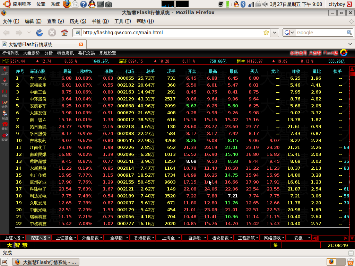Screen dimensions: 355x266
Task: Open the 系统设置 menu
Action: (x=108, y=53)
